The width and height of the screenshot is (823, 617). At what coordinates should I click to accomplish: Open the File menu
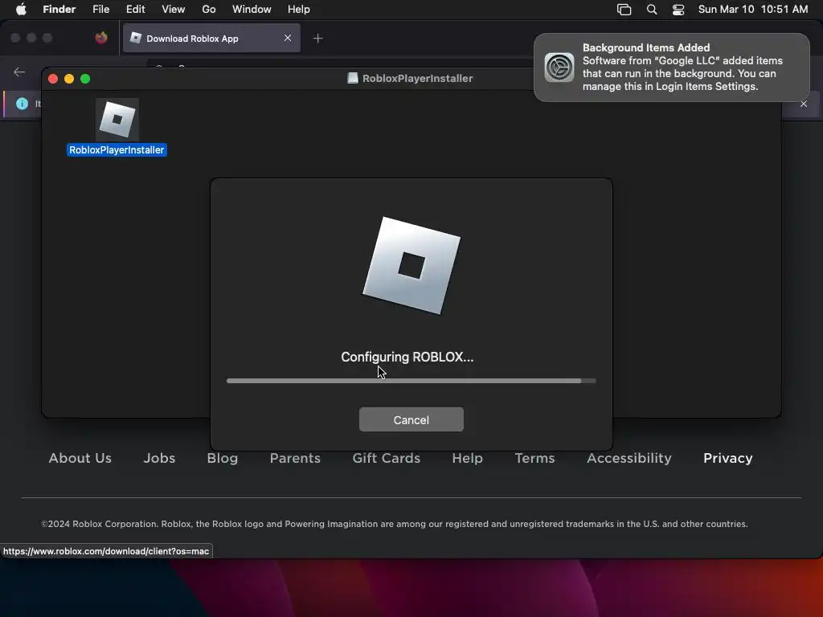[x=100, y=10]
